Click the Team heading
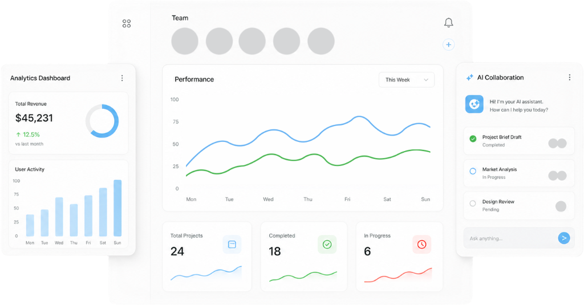 pyautogui.click(x=180, y=18)
